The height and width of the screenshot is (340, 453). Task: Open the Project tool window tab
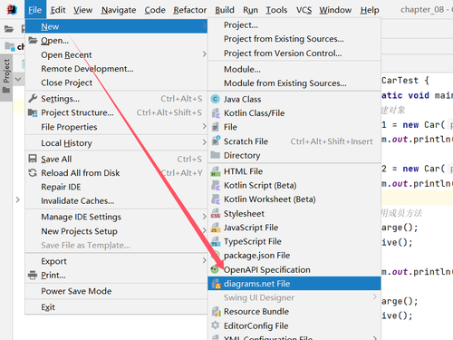tap(6, 77)
